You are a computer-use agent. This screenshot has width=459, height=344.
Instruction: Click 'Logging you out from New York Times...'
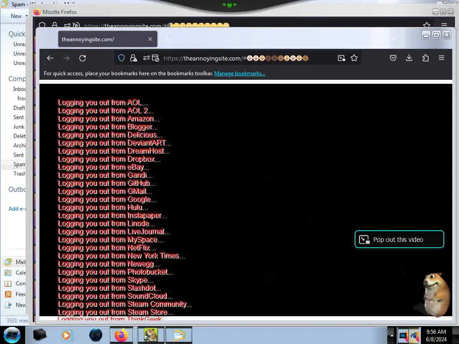click(x=121, y=256)
